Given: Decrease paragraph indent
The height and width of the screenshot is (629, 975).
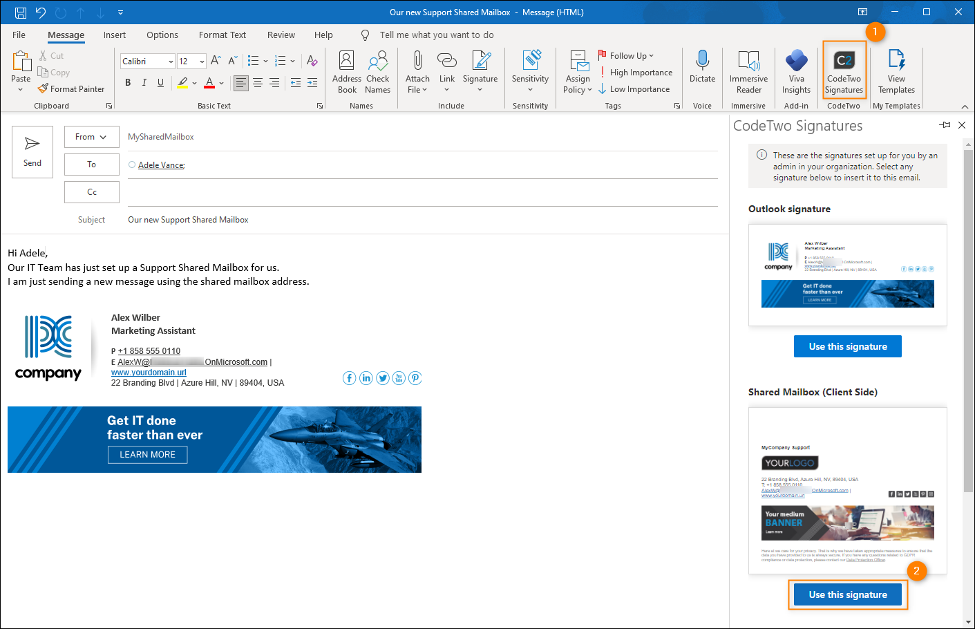Looking at the screenshot, I should (296, 83).
